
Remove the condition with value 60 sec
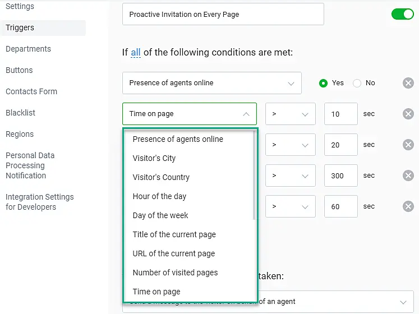pyautogui.click(x=408, y=206)
